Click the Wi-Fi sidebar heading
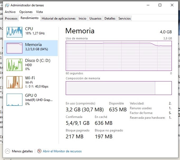Viewport: 180px width, 160px height. coord(30,78)
